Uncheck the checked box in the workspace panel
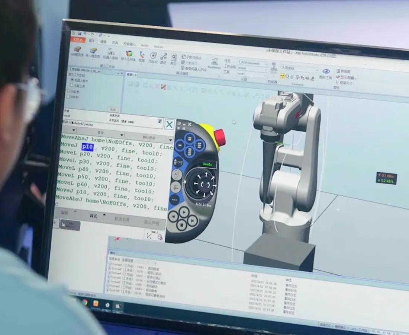Image resolution: width=409 pixels, height=335 pixels. click(69, 91)
